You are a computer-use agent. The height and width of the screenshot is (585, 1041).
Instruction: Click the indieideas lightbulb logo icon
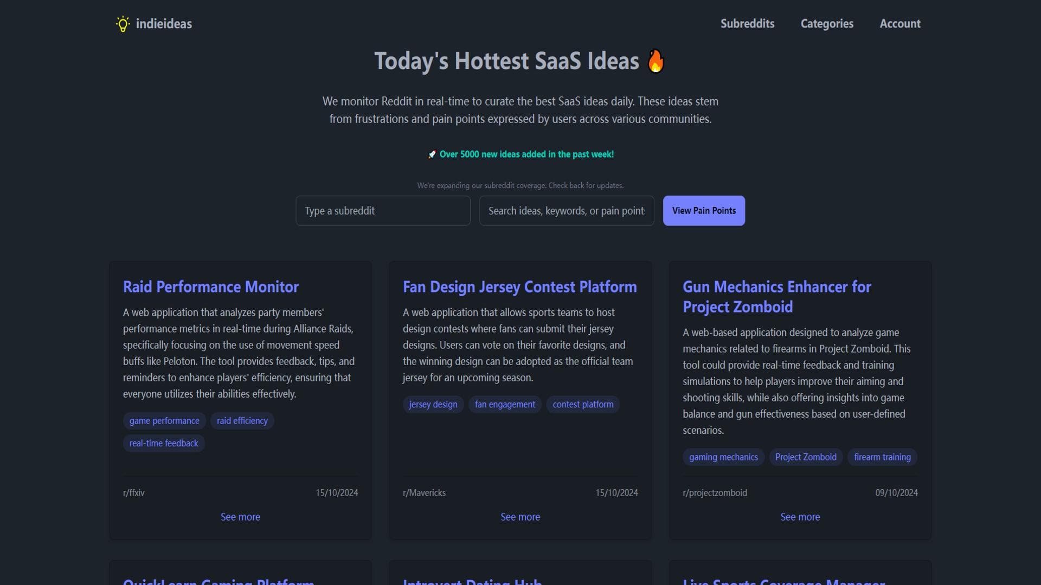[x=123, y=24]
